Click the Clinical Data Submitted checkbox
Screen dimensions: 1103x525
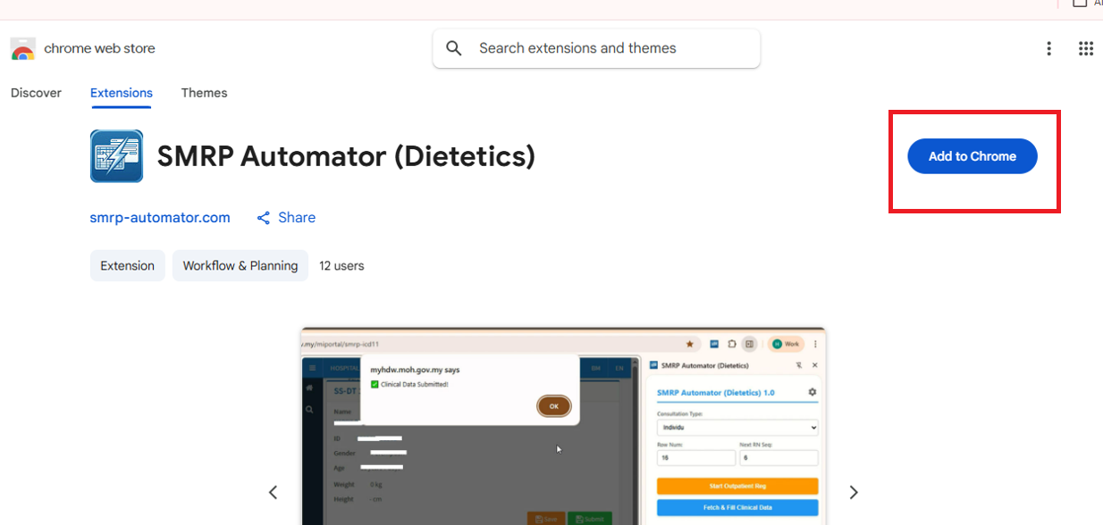tap(375, 382)
